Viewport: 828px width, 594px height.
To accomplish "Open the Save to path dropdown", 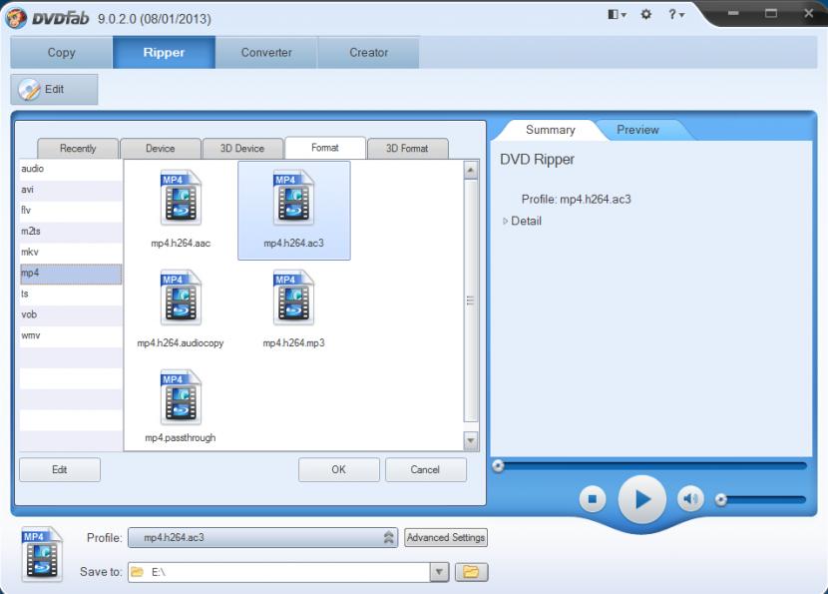I will pos(439,572).
